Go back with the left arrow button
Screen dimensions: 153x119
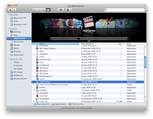click(x=10, y=10)
